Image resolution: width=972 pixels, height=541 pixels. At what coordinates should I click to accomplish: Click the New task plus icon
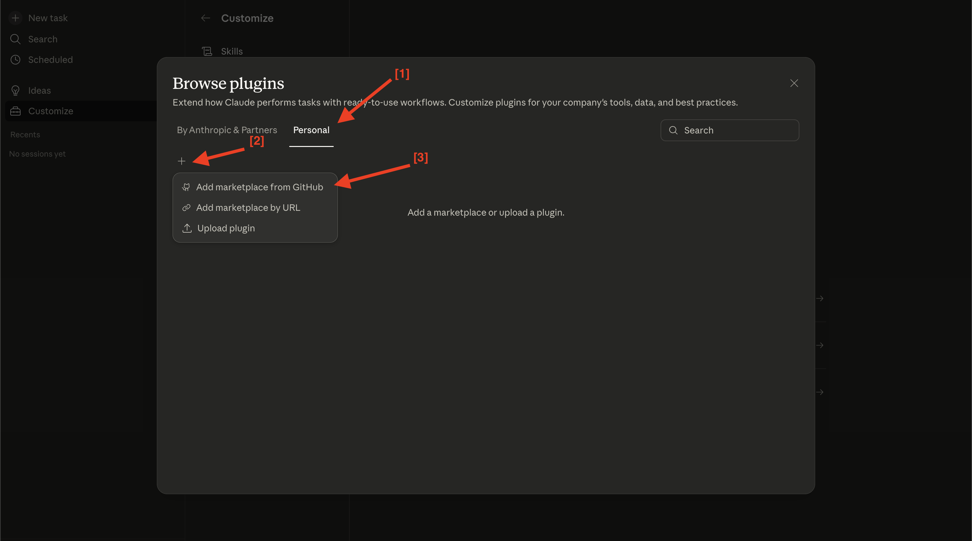click(x=15, y=18)
